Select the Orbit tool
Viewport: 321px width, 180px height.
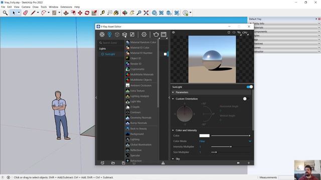pyautogui.click(x=125, y=13)
